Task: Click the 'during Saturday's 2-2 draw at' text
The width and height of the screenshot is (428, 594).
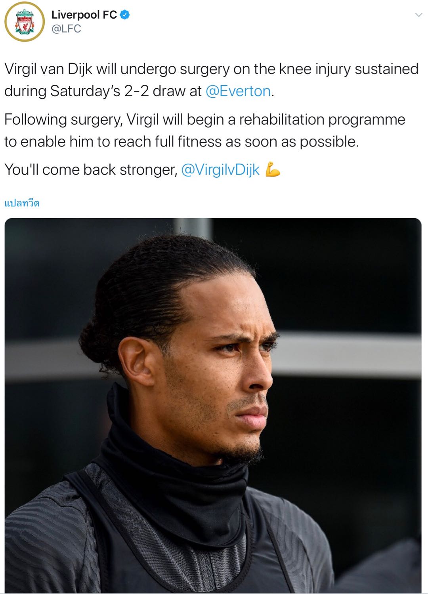Action: pyautogui.click(x=103, y=91)
